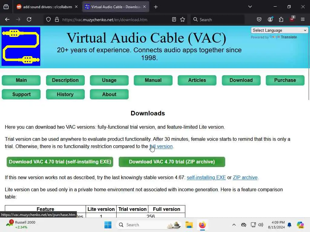Viewport: 310px width, 232px height.
Task: Open the History page
Action: pyautogui.click(x=65, y=94)
